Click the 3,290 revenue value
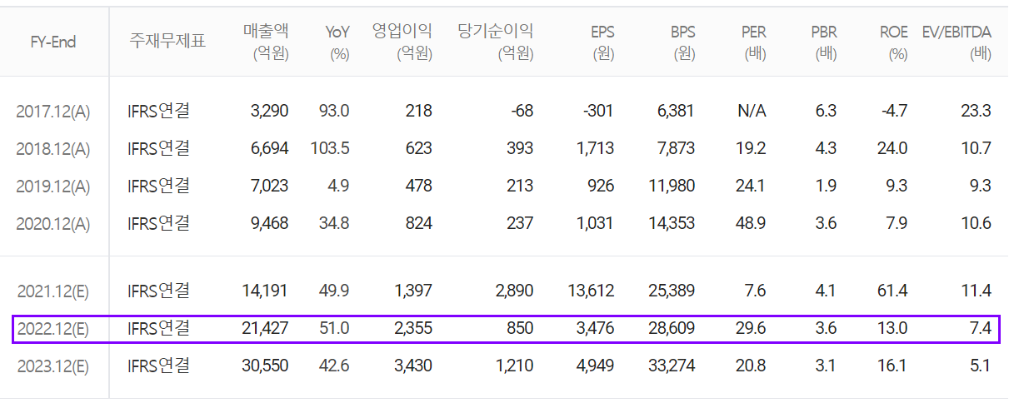The width and height of the screenshot is (1009, 403). click(x=269, y=111)
